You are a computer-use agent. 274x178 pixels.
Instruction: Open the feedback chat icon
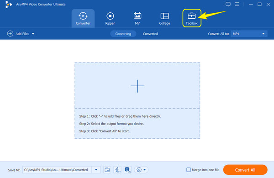(228, 4)
